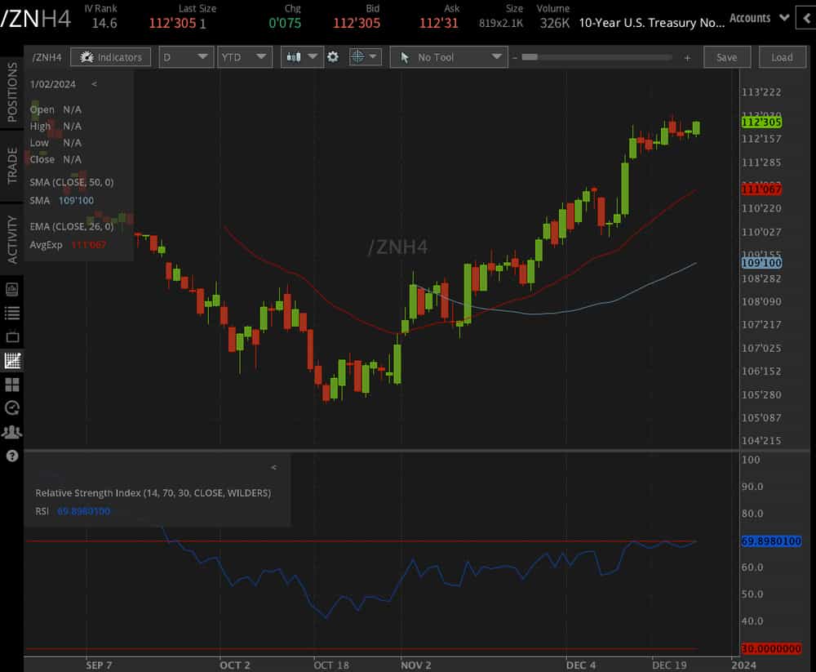Collapse the RSI legend arrow
This screenshot has width=816, height=672.
point(273,467)
